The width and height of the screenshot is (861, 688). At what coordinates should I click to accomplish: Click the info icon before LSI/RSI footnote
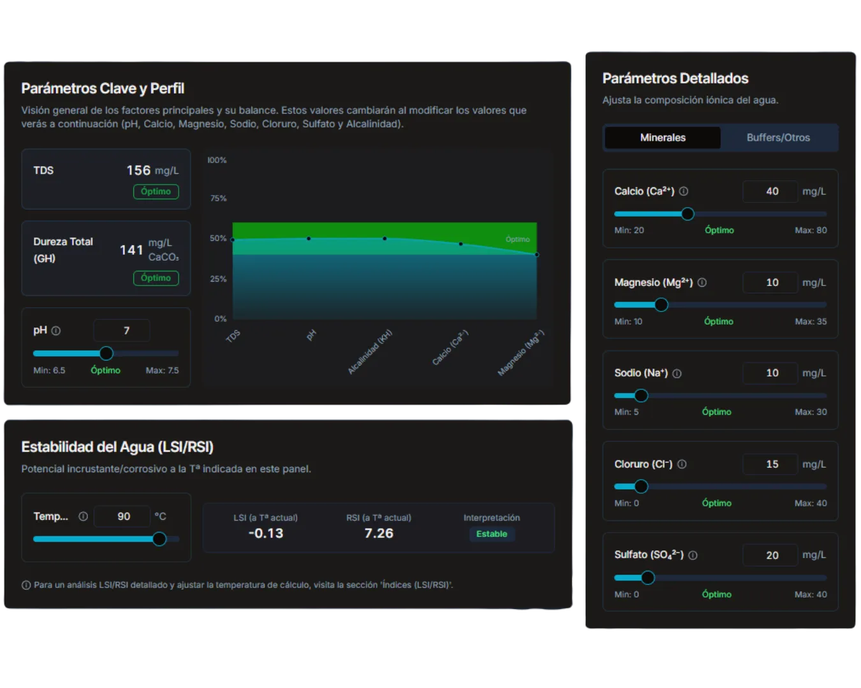click(26, 585)
